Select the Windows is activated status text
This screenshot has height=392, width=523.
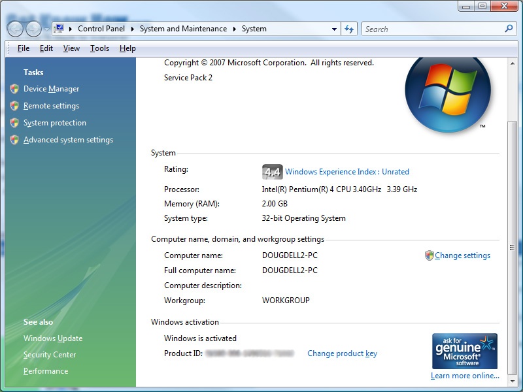[x=200, y=338]
